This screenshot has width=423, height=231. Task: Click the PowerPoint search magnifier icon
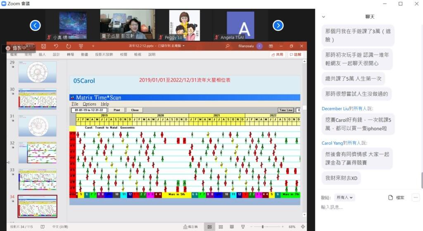tap(228, 46)
